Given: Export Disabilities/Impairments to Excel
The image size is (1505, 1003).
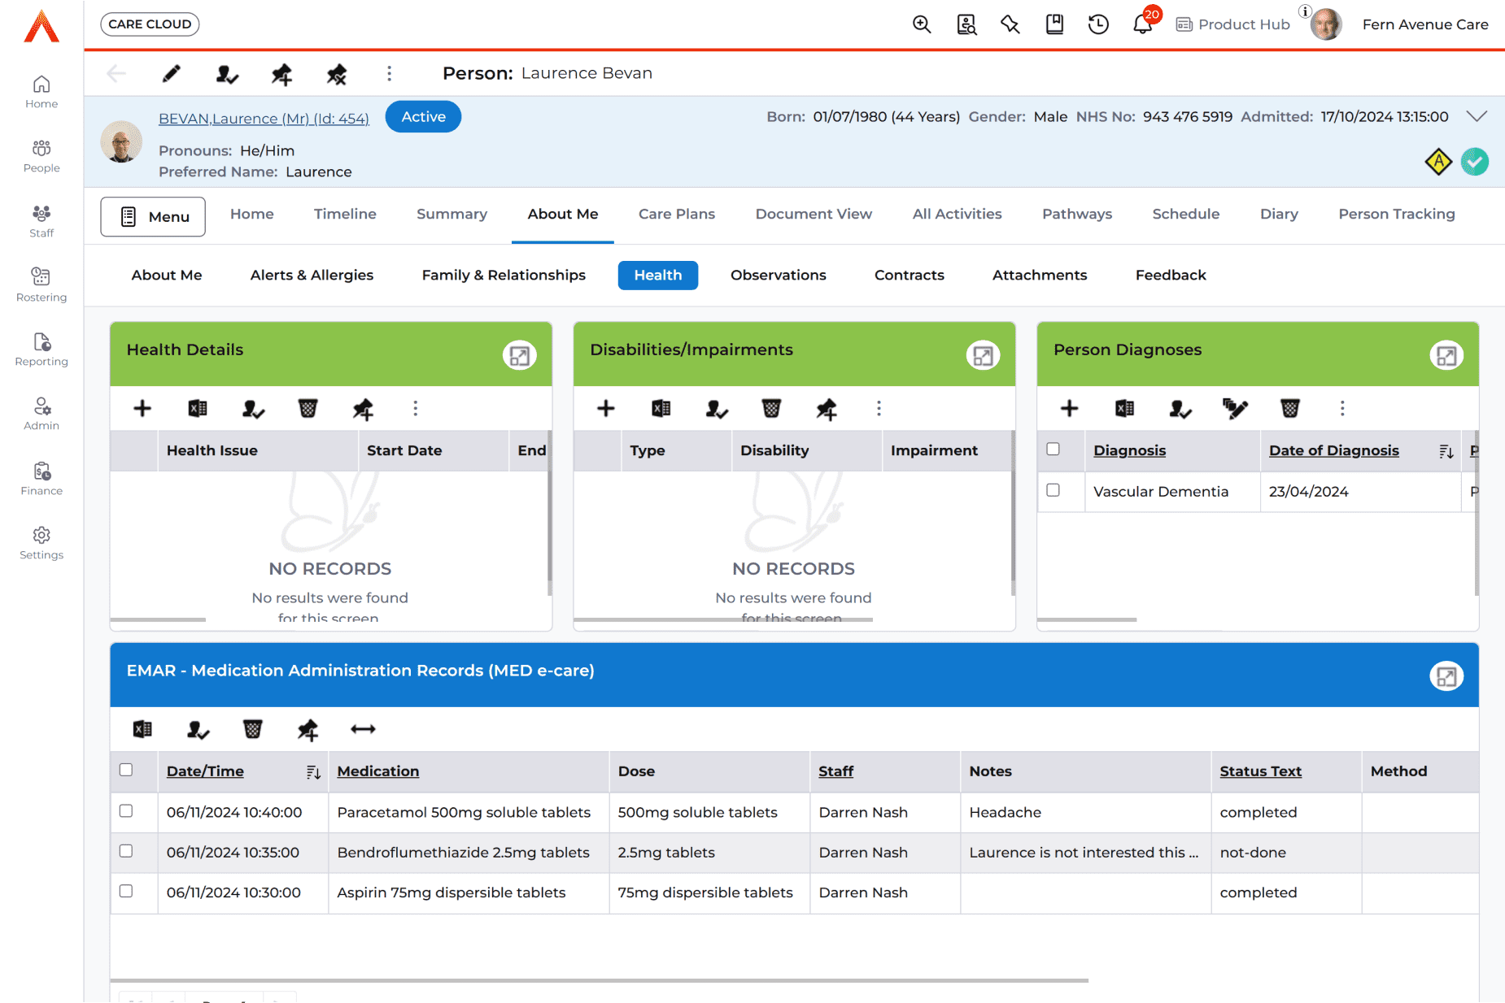Looking at the screenshot, I should [x=661, y=408].
